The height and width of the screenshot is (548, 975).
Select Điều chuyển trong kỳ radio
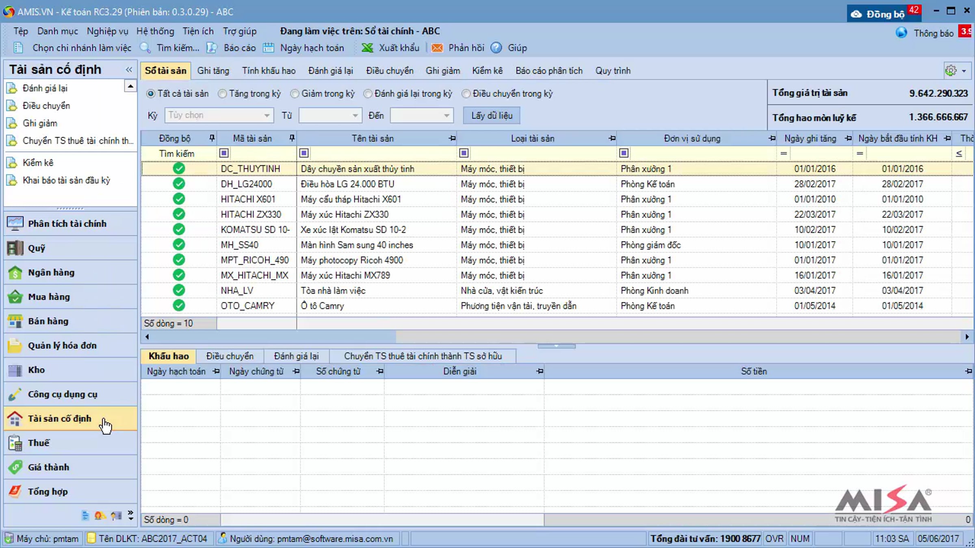click(466, 94)
